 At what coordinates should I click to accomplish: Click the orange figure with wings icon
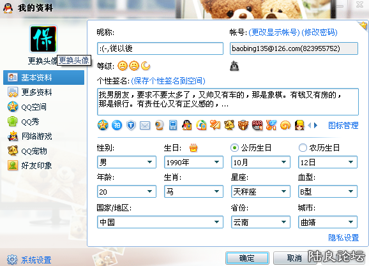271,126
